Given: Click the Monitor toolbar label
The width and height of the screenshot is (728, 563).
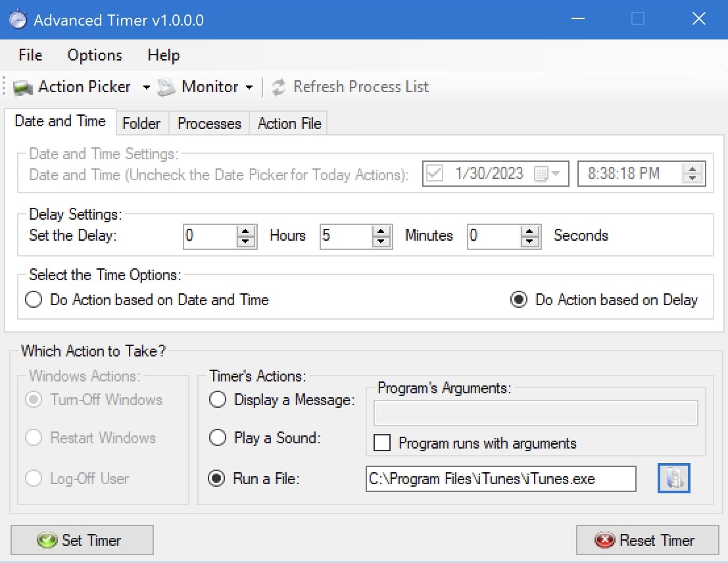Looking at the screenshot, I should coord(210,87).
